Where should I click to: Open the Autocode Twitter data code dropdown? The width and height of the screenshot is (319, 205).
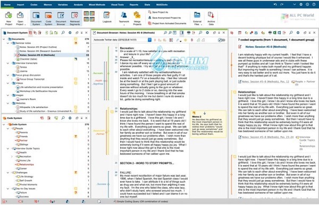[149, 40]
